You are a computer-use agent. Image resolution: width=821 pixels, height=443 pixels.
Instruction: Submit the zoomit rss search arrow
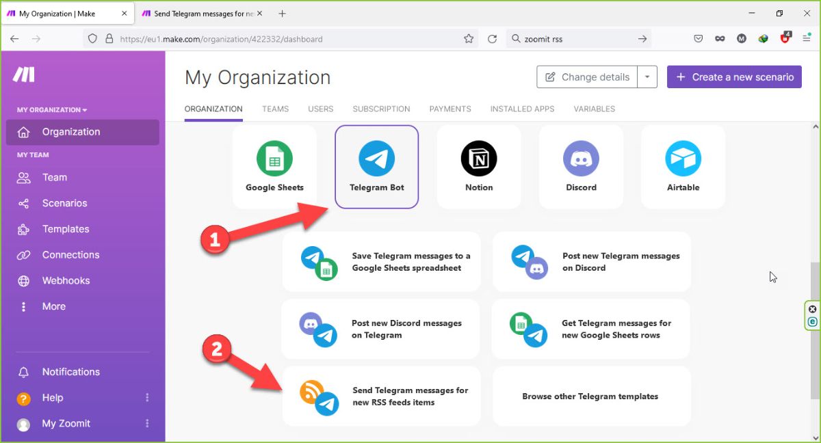coord(642,39)
